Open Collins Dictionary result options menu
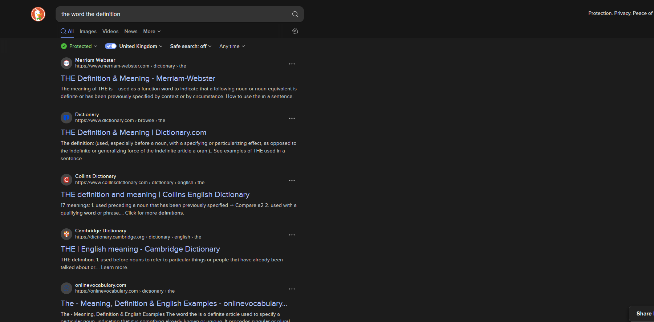 click(292, 180)
